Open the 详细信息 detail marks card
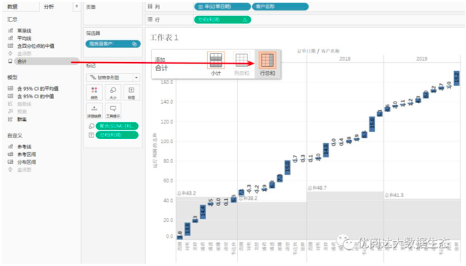This screenshot has height=266, width=466. pos(94,111)
